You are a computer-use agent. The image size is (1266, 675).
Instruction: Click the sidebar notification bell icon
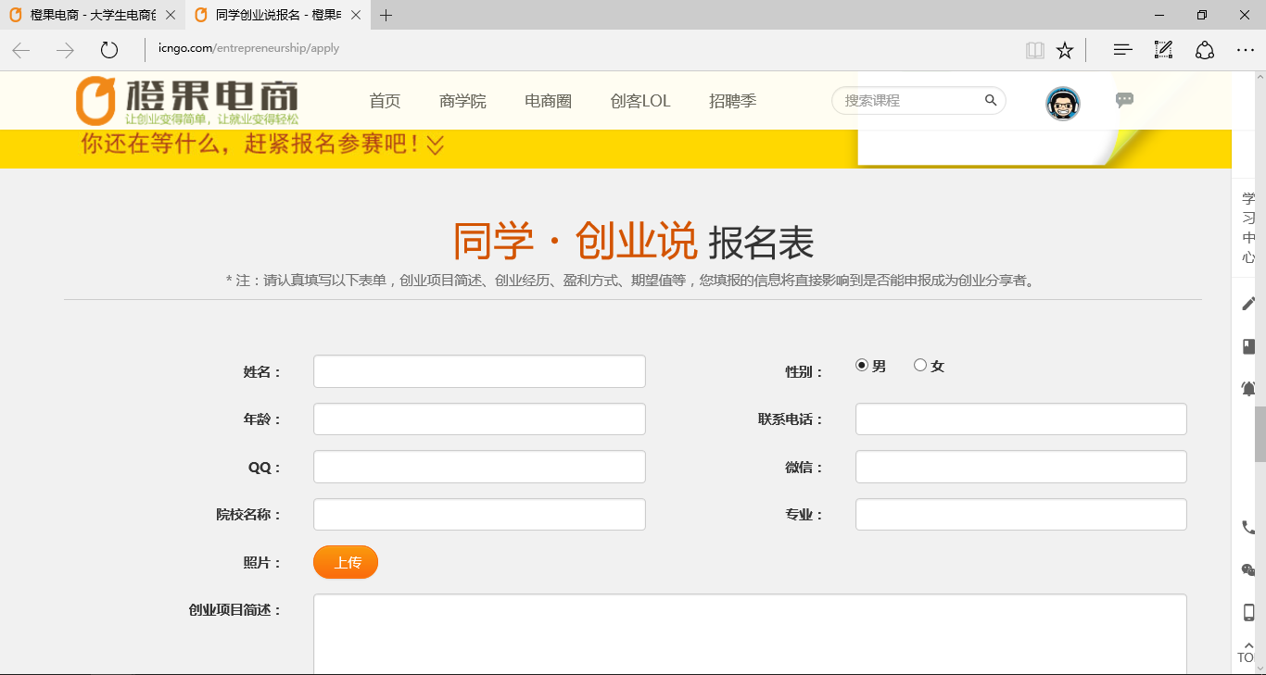pyautogui.click(x=1248, y=389)
